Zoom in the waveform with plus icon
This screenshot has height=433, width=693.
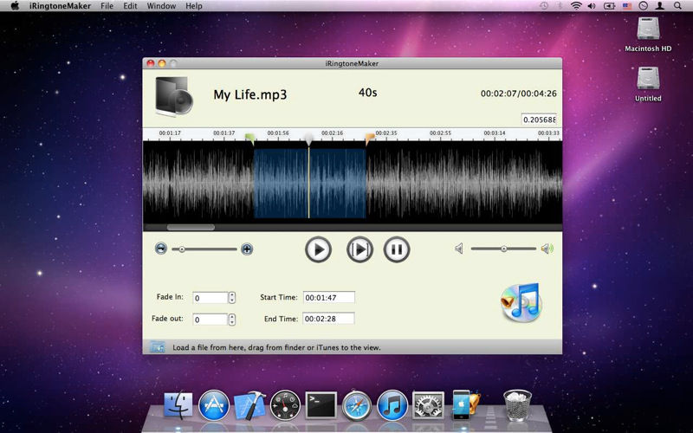(x=247, y=249)
